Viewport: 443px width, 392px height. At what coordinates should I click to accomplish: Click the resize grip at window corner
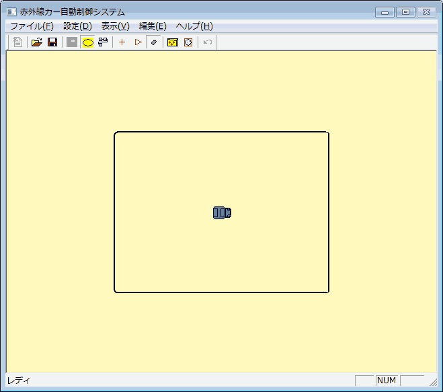coord(433,383)
